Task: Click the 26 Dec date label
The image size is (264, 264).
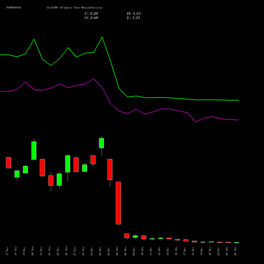Action: 235,251
